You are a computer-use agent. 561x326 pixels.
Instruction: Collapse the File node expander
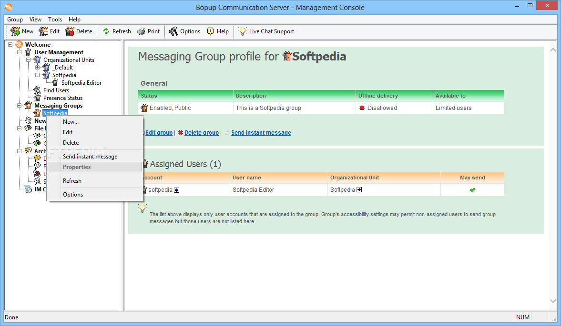coord(20,128)
